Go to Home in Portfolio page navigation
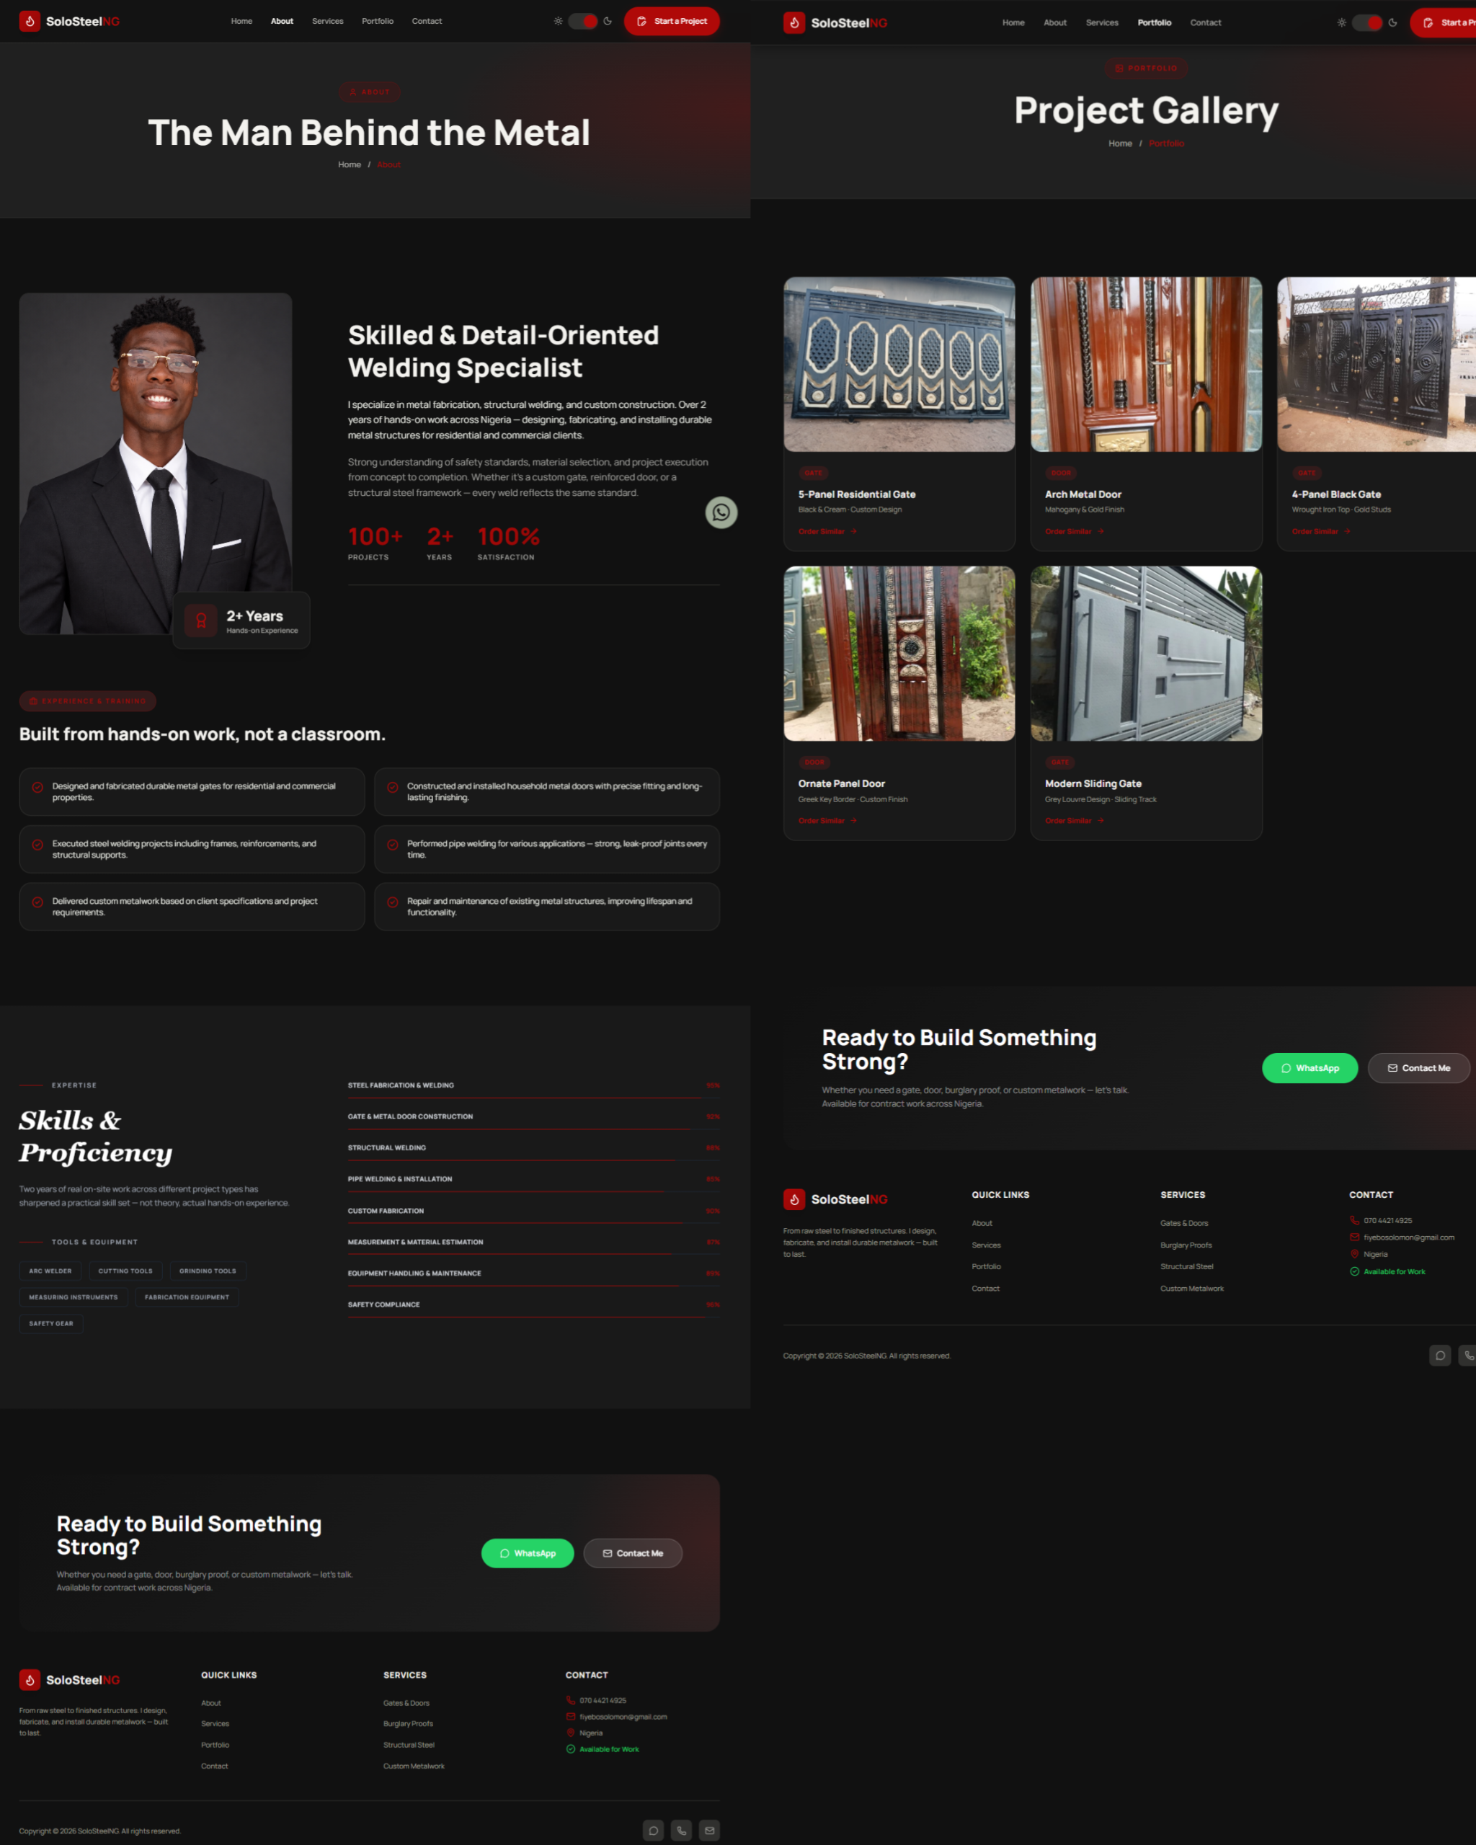Screen dimensions: 1476x1845 tap(1013, 23)
